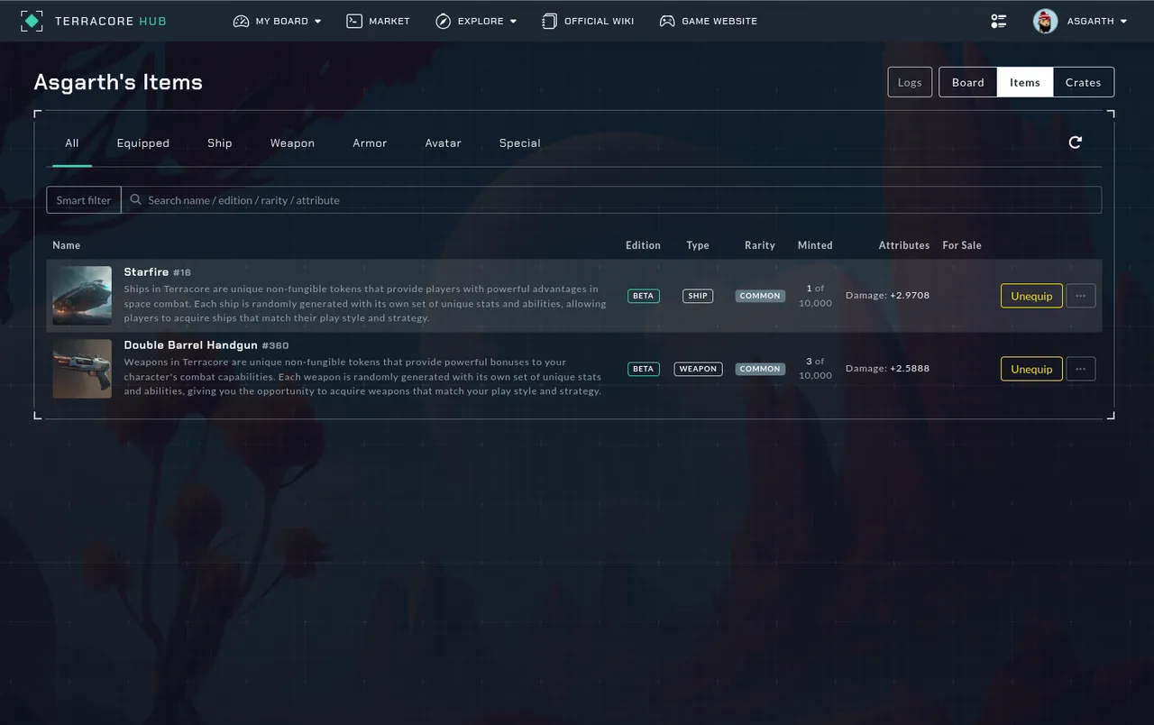Click the Terracore Hub logo icon
This screenshot has width=1154, height=725.
[32, 21]
